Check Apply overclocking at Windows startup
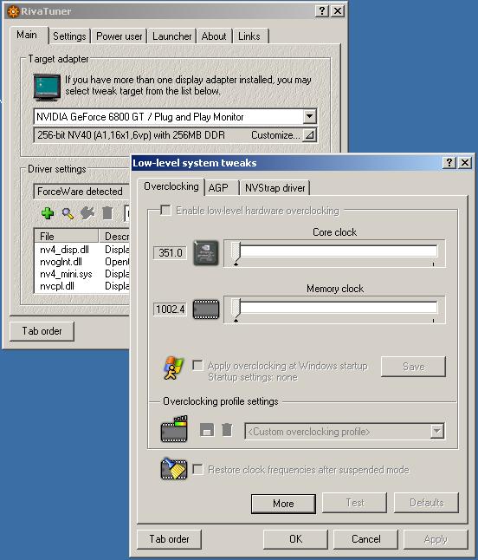The width and height of the screenshot is (478, 560). (x=197, y=365)
